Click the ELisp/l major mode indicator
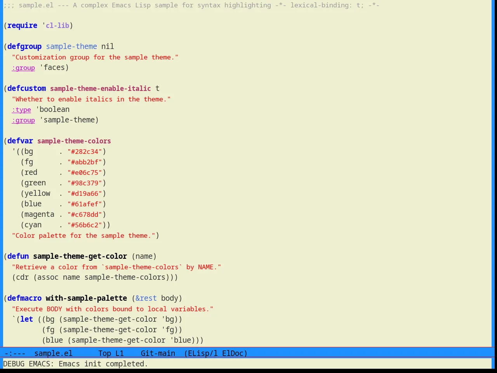This screenshot has height=373, width=497. (x=201, y=353)
